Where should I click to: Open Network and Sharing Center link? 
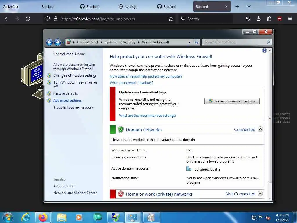[x=75, y=193]
